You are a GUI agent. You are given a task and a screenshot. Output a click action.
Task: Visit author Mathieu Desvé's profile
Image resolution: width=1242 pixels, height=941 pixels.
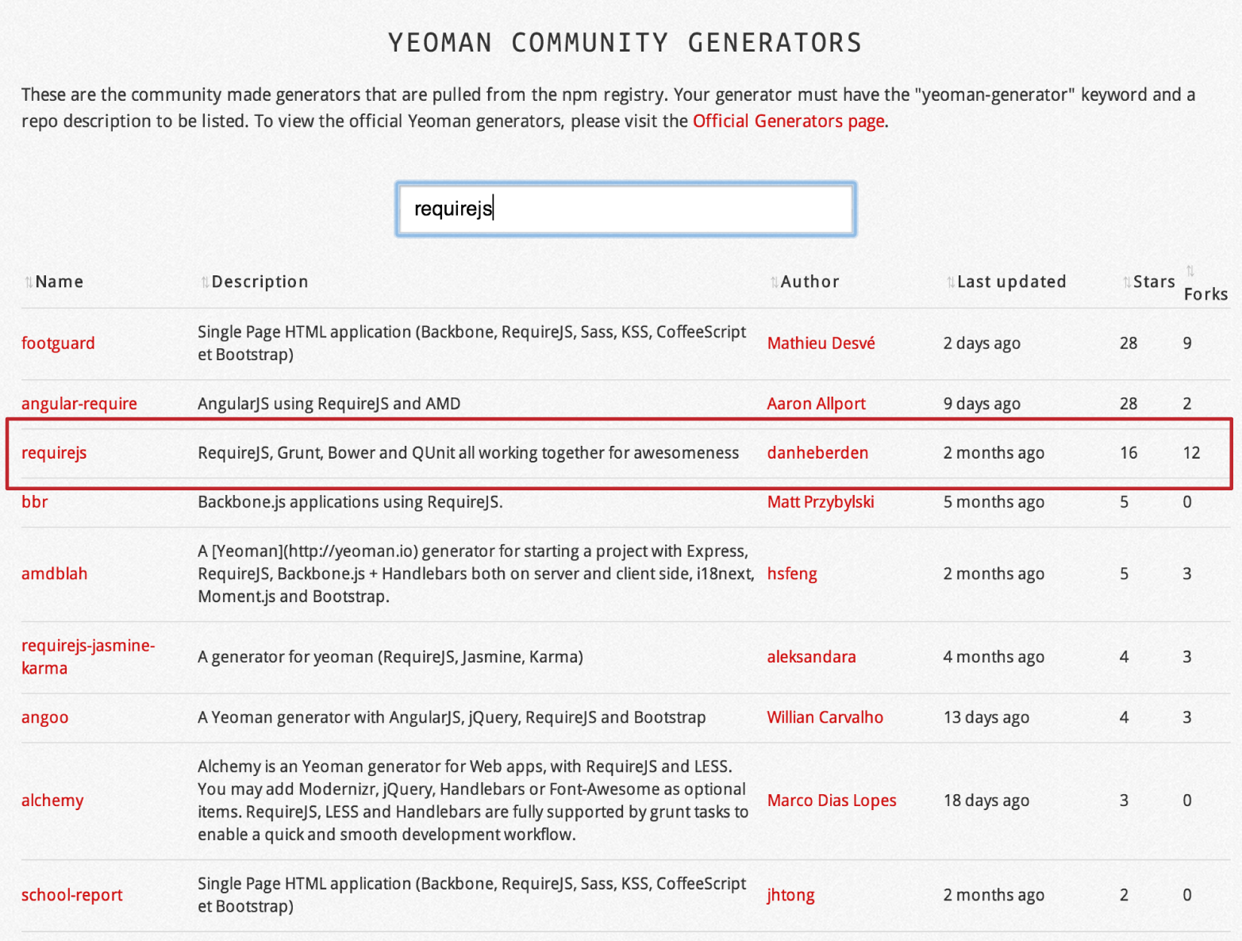(x=821, y=344)
